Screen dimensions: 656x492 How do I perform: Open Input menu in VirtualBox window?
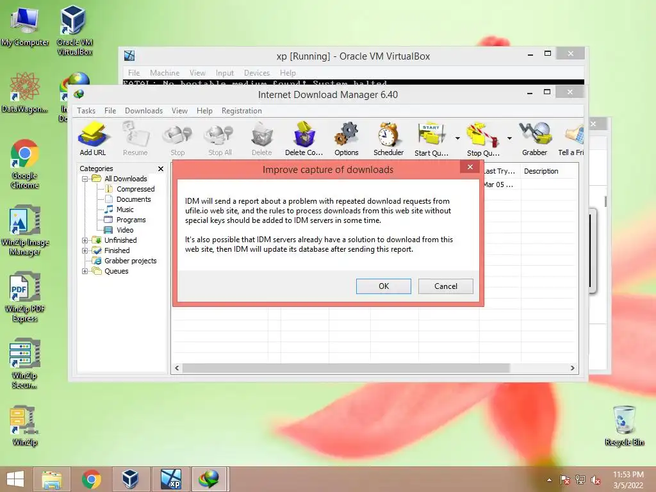(225, 73)
